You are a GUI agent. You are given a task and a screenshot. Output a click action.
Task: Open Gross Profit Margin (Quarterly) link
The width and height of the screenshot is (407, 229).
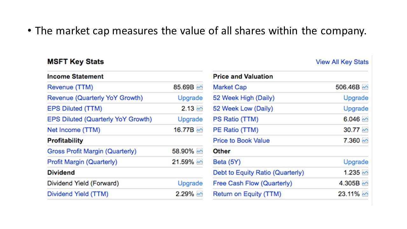tap(92, 151)
